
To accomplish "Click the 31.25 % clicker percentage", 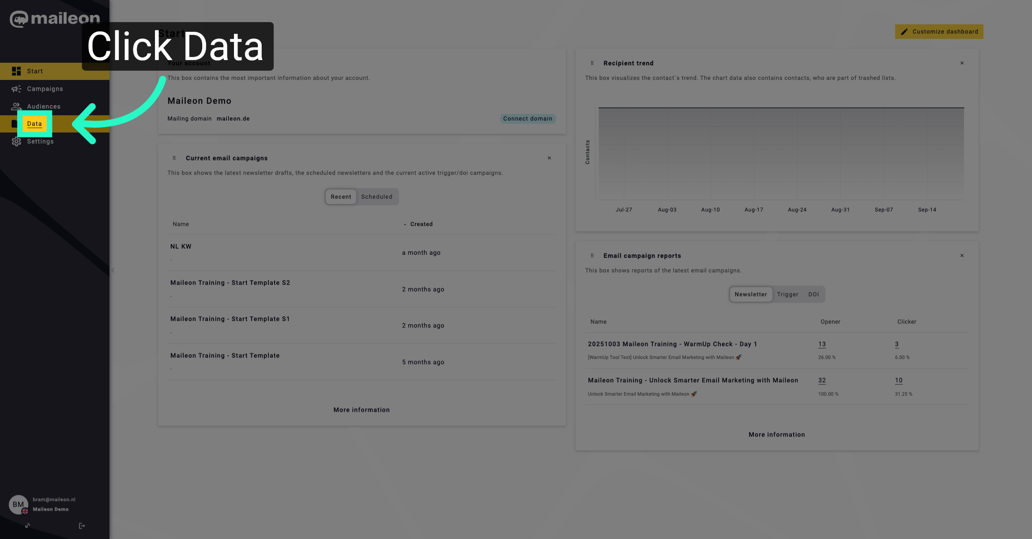I will (x=904, y=394).
